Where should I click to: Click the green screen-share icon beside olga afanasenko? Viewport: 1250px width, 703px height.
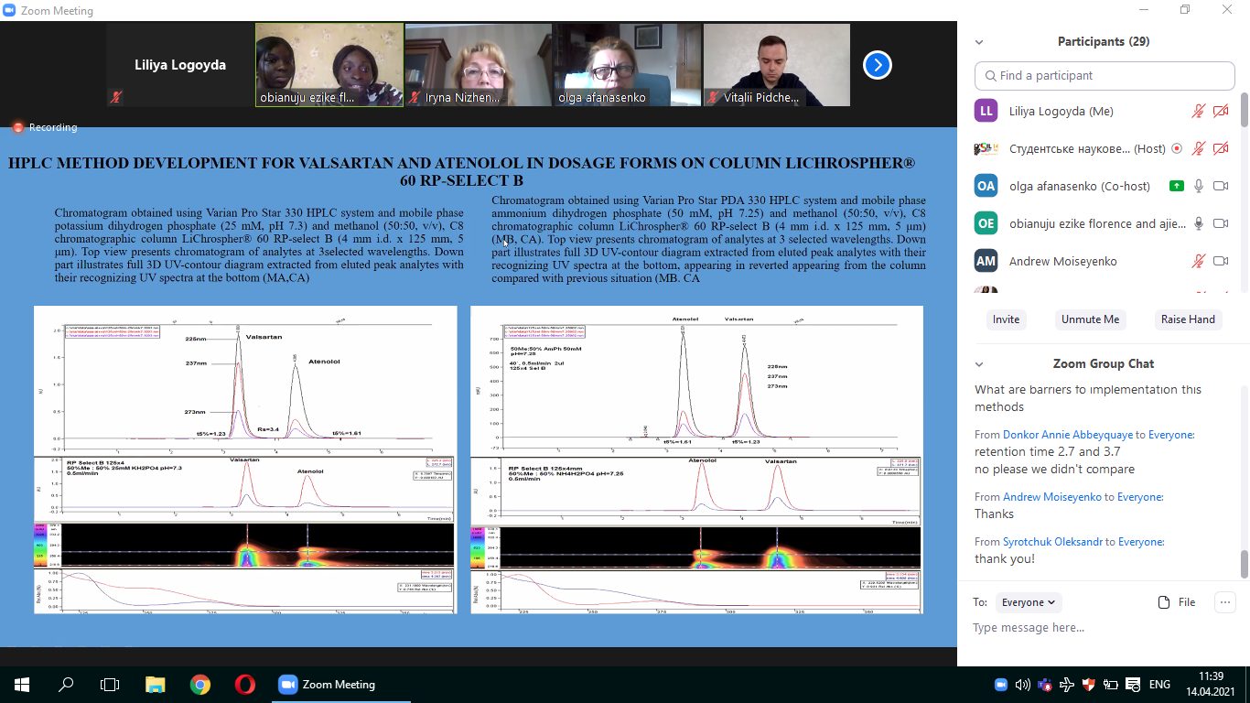pos(1177,186)
